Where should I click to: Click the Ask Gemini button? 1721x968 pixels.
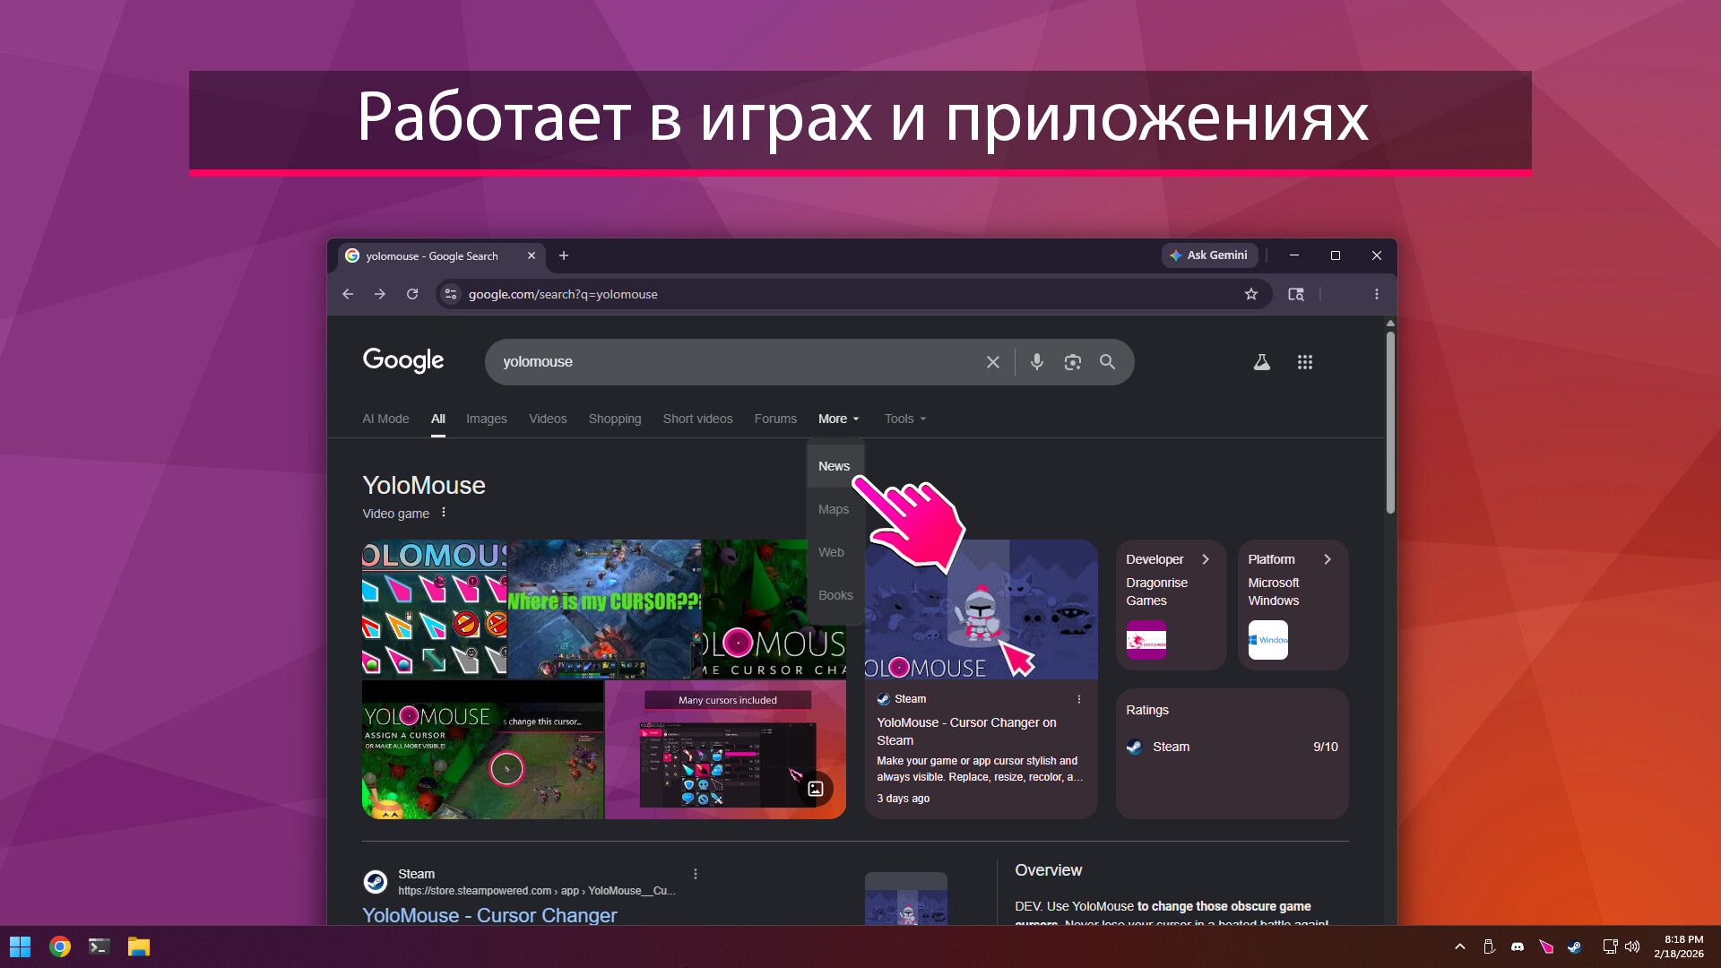[x=1210, y=255]
